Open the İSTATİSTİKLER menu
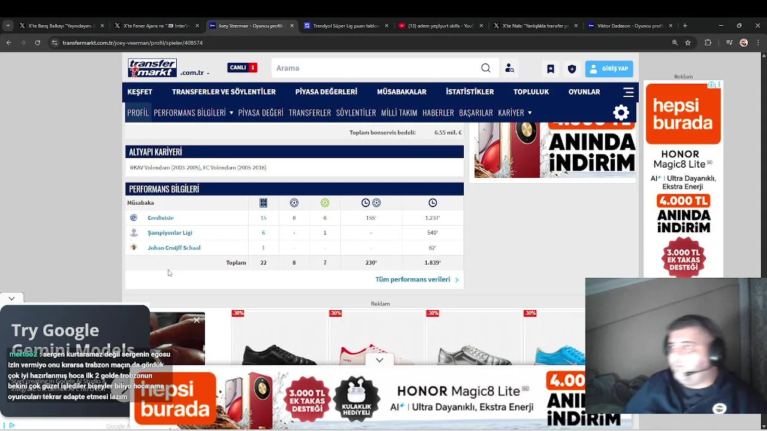The height and width of the screenshot is (431, 767). pos(470,92)
